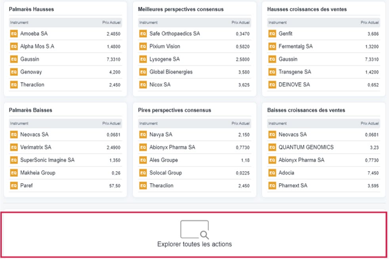
Task: Click the Palmarès Hausses panel title
Action: pyautogui.click(x=31, y=9)
